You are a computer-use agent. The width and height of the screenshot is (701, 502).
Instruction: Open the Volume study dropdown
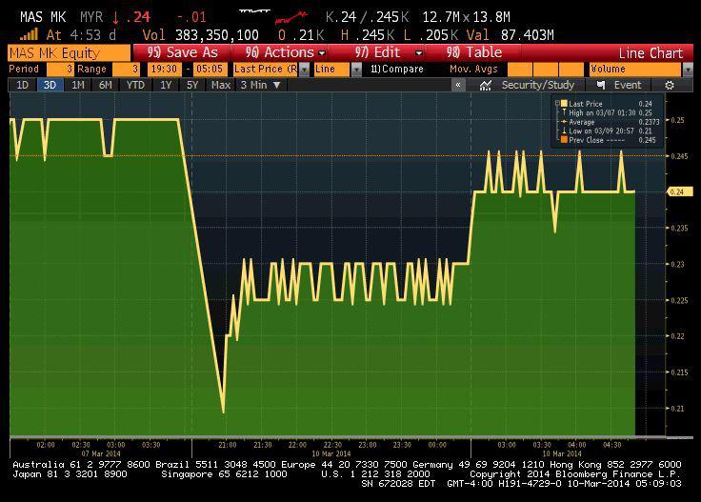click(687, 70)
